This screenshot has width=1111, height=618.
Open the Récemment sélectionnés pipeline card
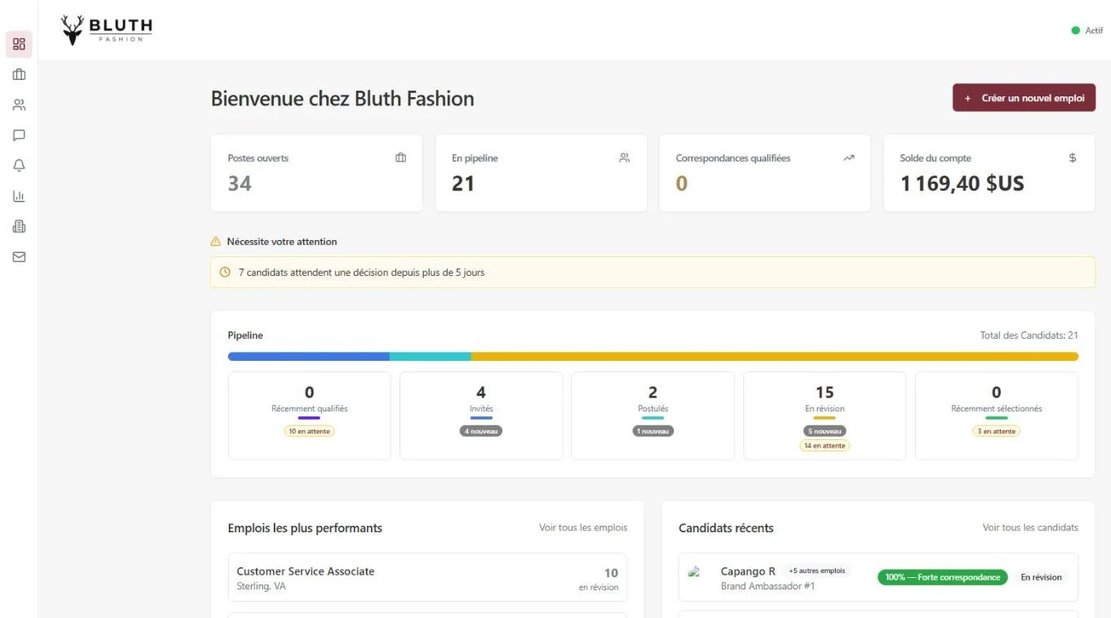point(997,416)
